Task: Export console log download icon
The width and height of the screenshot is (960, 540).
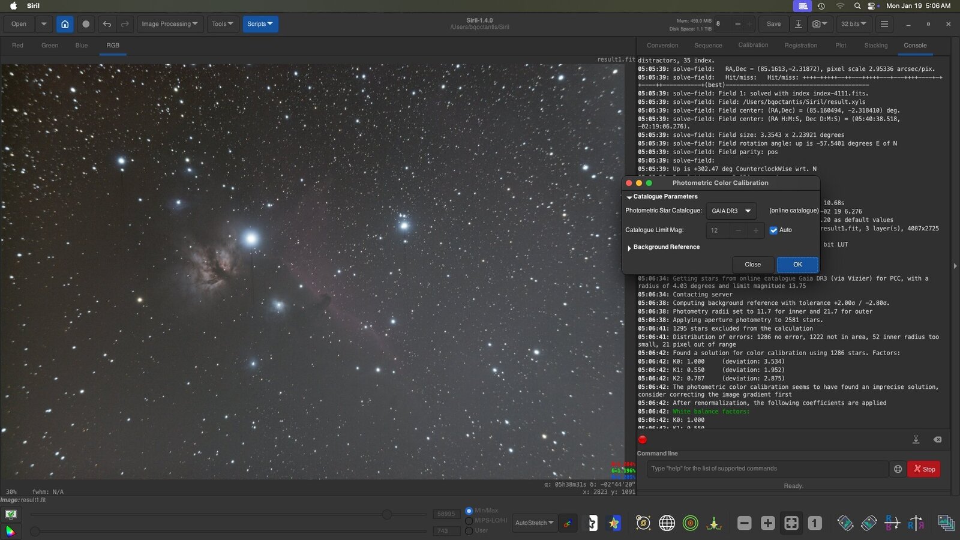Action: [x=916, y=440]
